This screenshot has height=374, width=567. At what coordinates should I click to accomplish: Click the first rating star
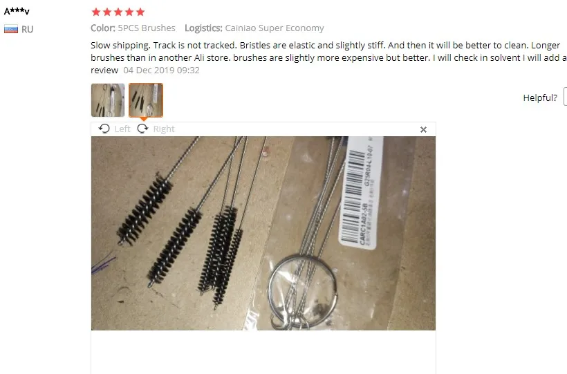(96, 12)
